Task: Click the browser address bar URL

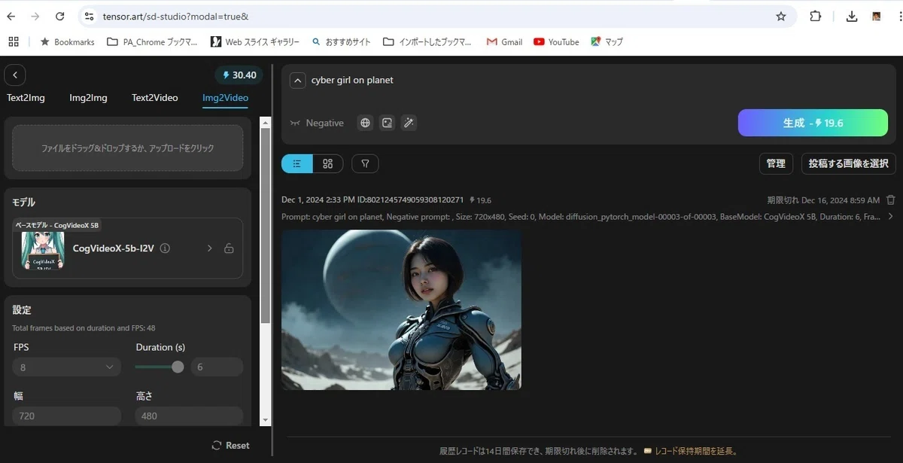Action: pyautogui.click(x=175, y=16)
